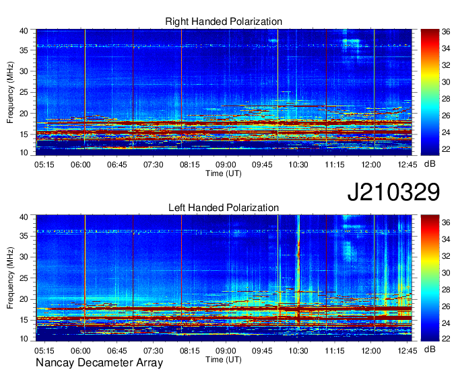Click the 06:00 tick on top time axis
The image size is (458, 371).
(x=81, y=165)
